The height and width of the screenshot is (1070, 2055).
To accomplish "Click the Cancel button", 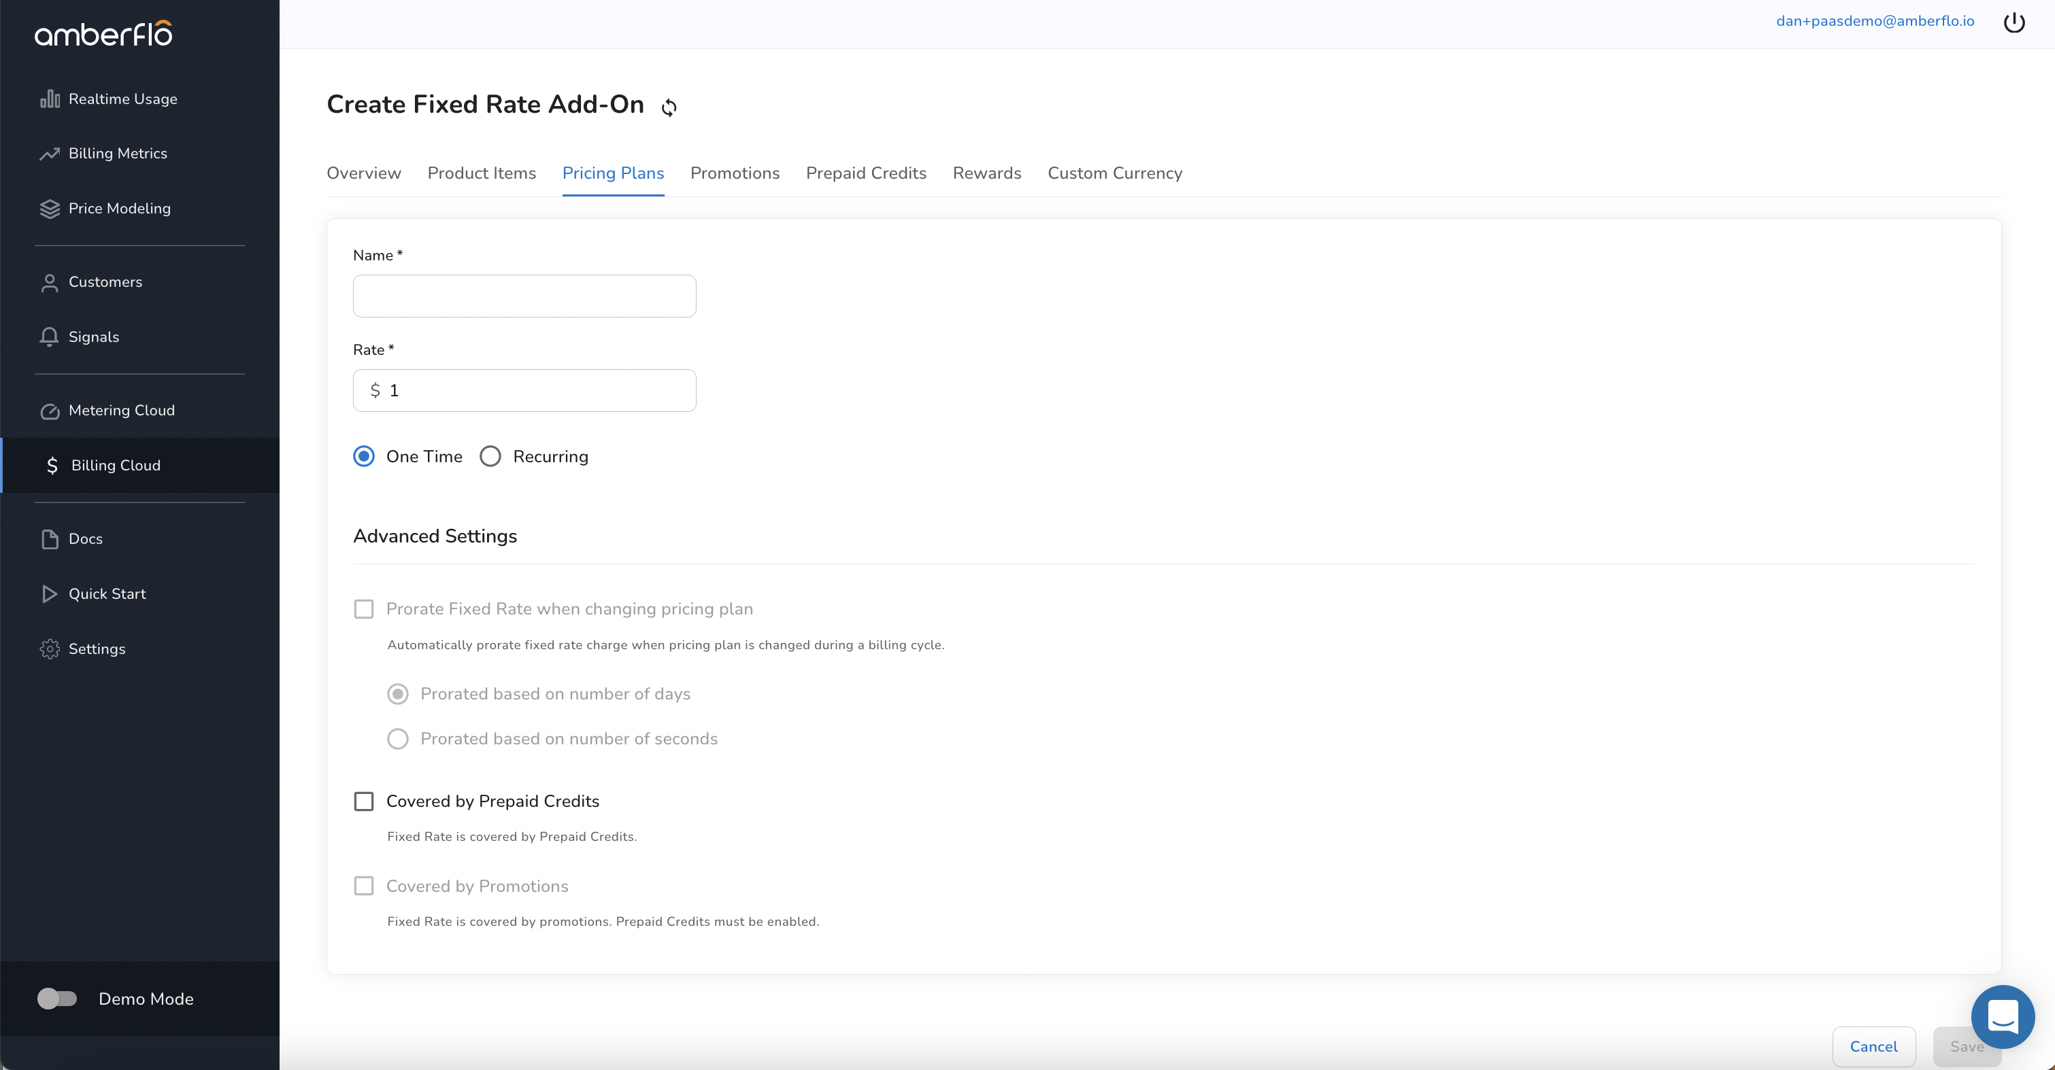I will point(1873,1046).
